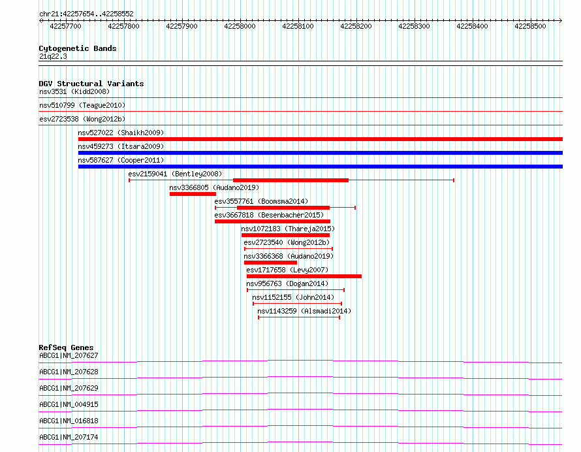Click the DGV Structural Variants track title
Image resolution: width=581 pixels, height=452 pixels.
[x=91, y=84]
